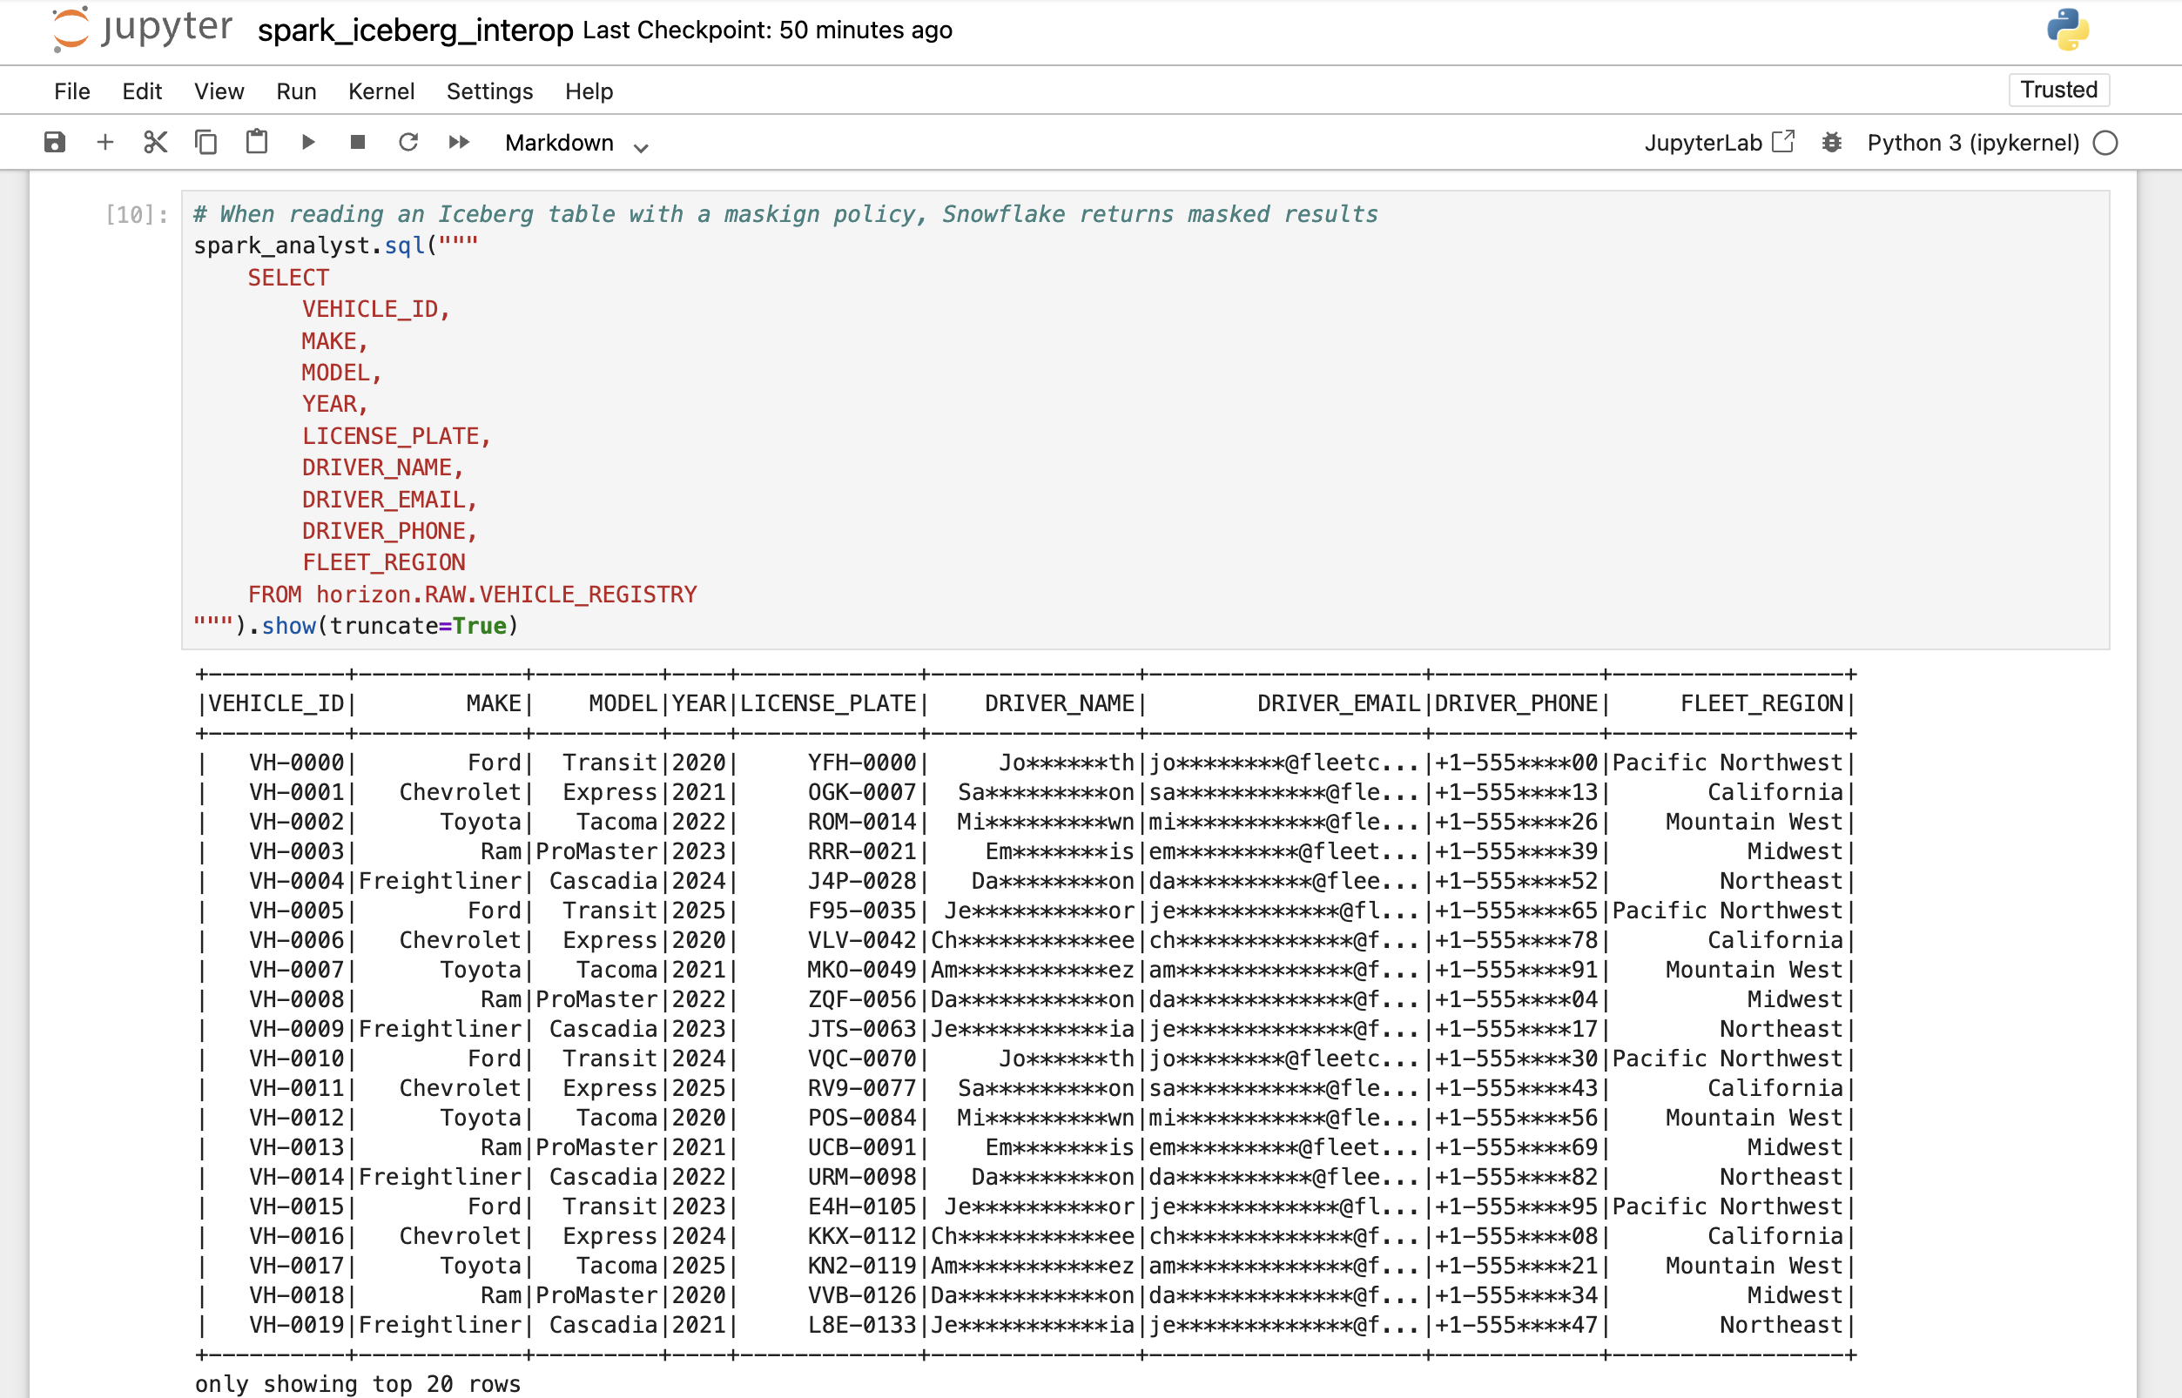Image resolution: width=2182 pixels, height=1398 pixels.
Task: Open the debugger bug icon
Action: [x=1831, y=143]
